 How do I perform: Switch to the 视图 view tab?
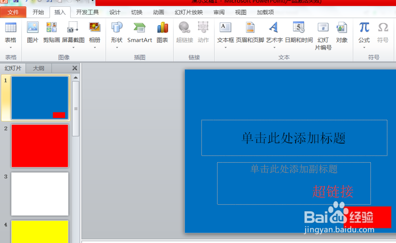240,12
